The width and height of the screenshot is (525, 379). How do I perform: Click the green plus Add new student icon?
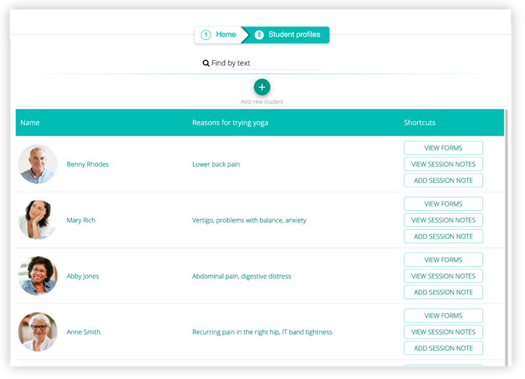click(262, 87)
